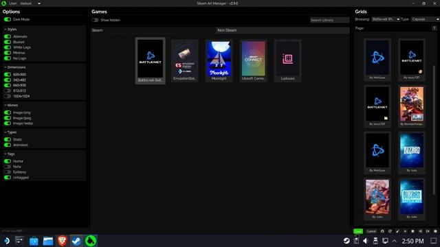Toggle the No Logo style switch

tap(8, 58)
